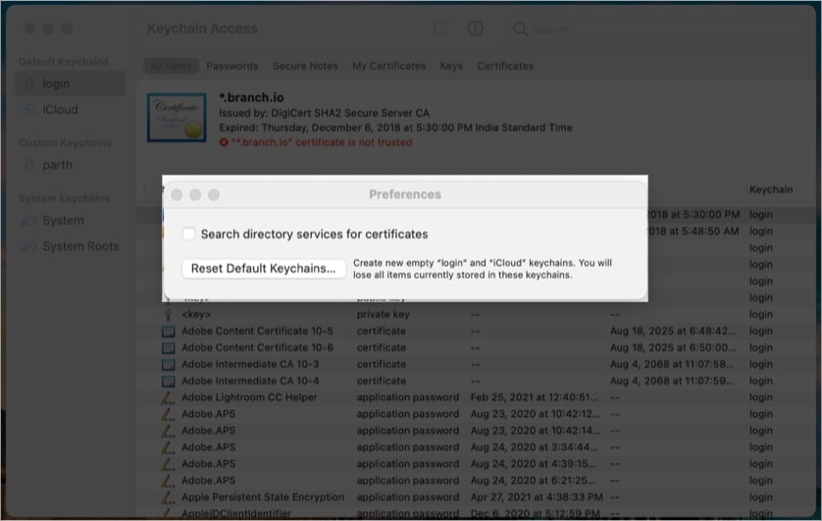Enable Search directory services for certificates checkbox

(188, 234)
